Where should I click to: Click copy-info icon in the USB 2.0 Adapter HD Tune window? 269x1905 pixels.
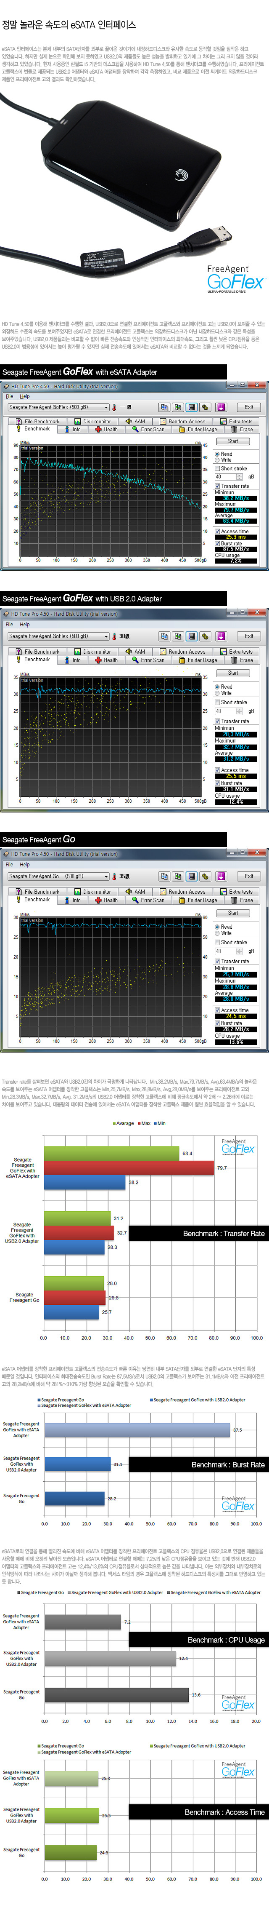(164, 636)
